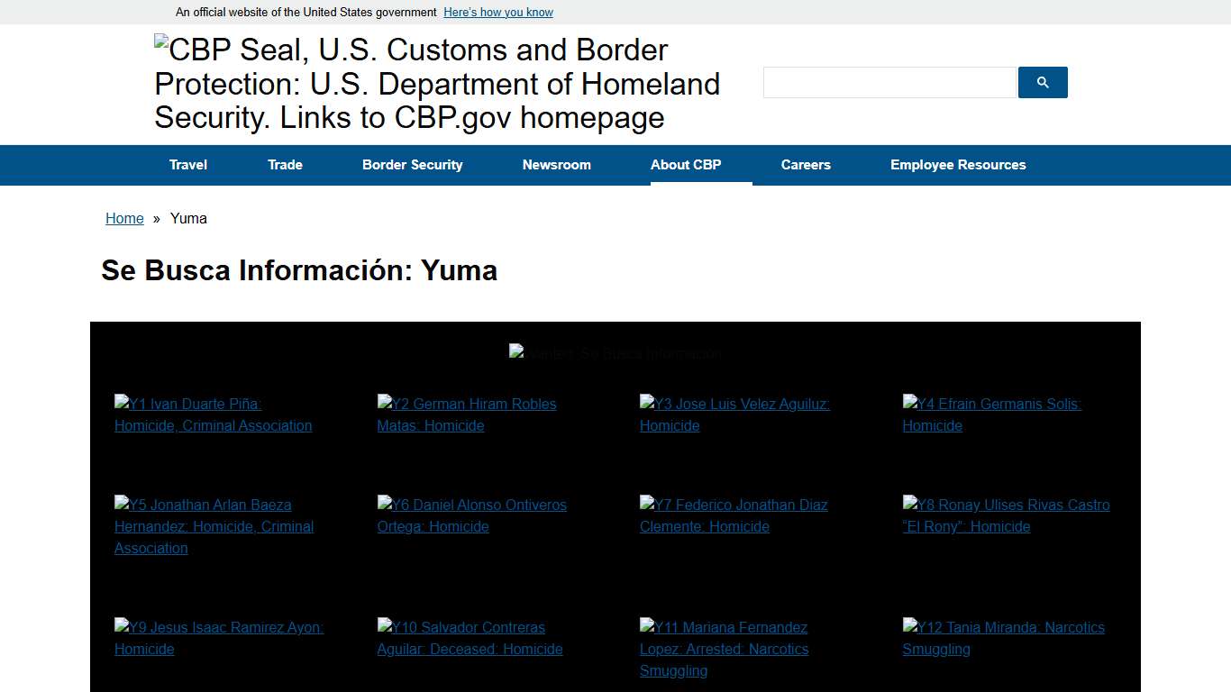Open Employee Resources
This screenshot has width=1231, height=692.
(958, 165)
